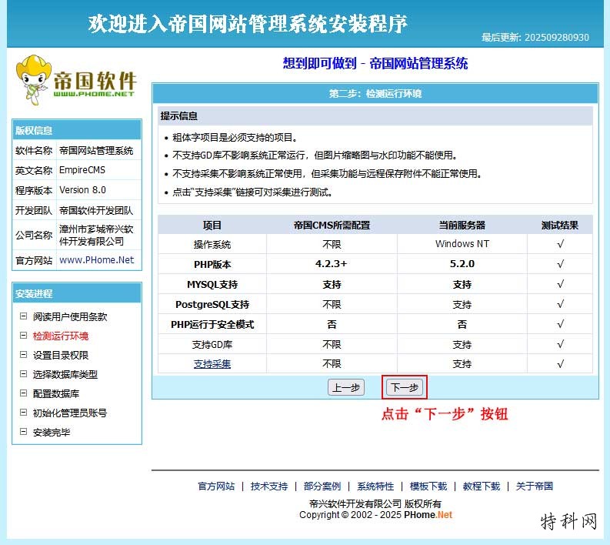The image size is (610, 545).
Task: Select 选择数据库类型 step text
Action: [x=65, y=374]
